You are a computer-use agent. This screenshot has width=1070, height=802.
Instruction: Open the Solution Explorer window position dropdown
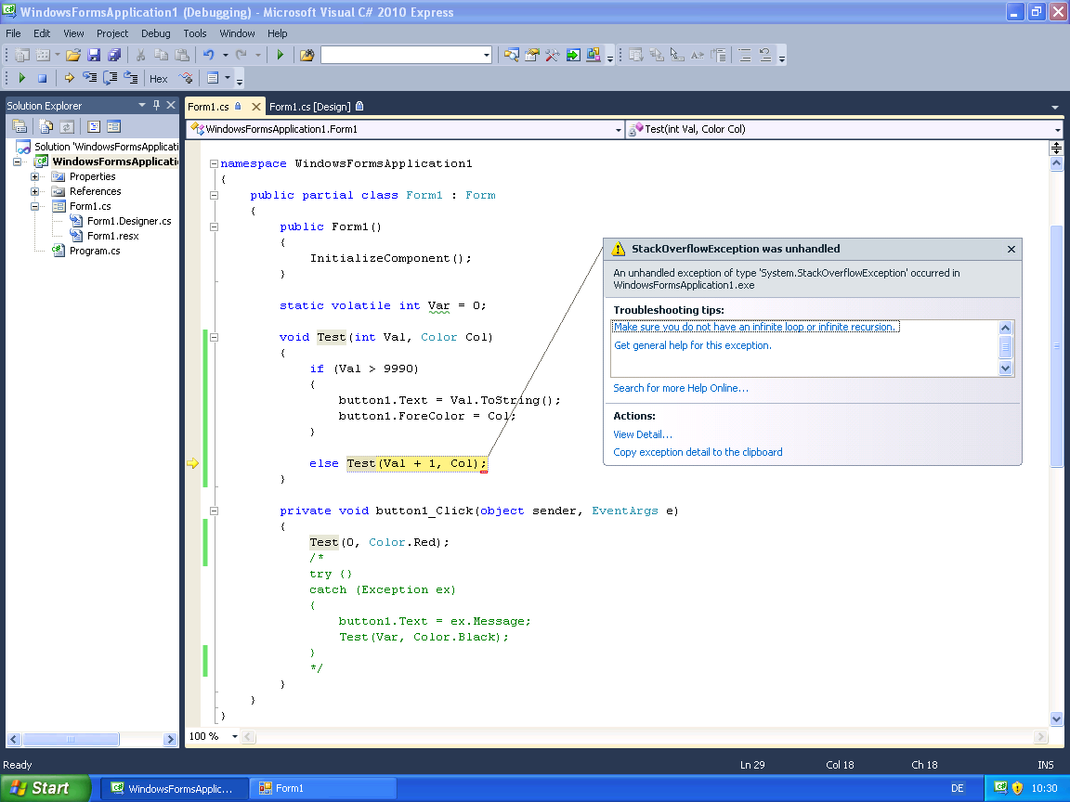(x=142, y=105)
